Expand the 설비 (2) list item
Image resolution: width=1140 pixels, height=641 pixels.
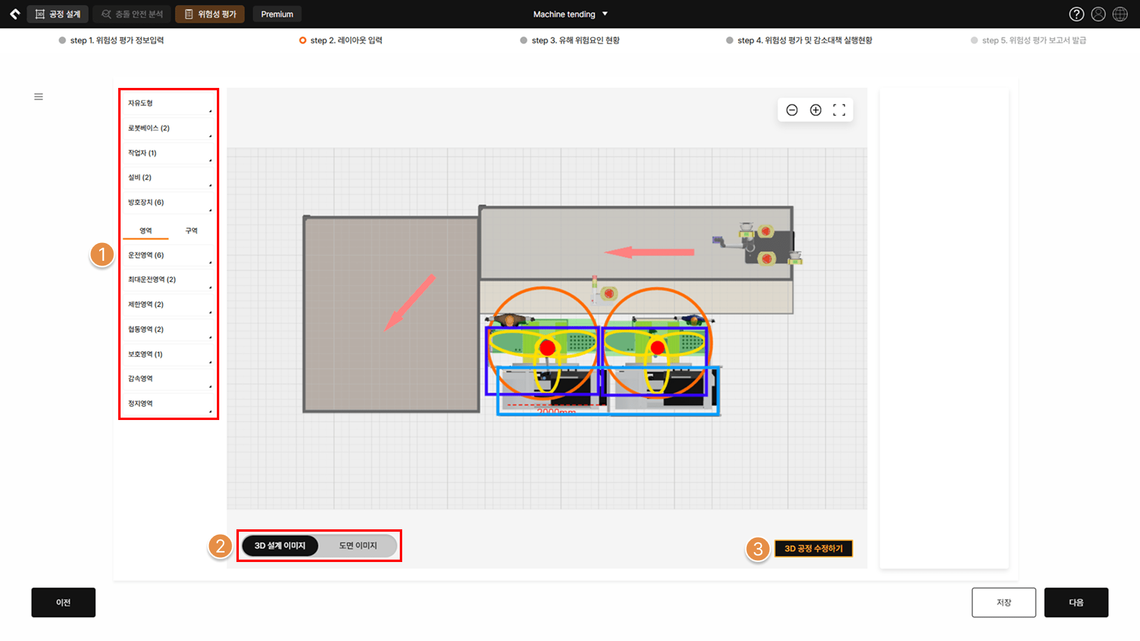click(168, 178)
